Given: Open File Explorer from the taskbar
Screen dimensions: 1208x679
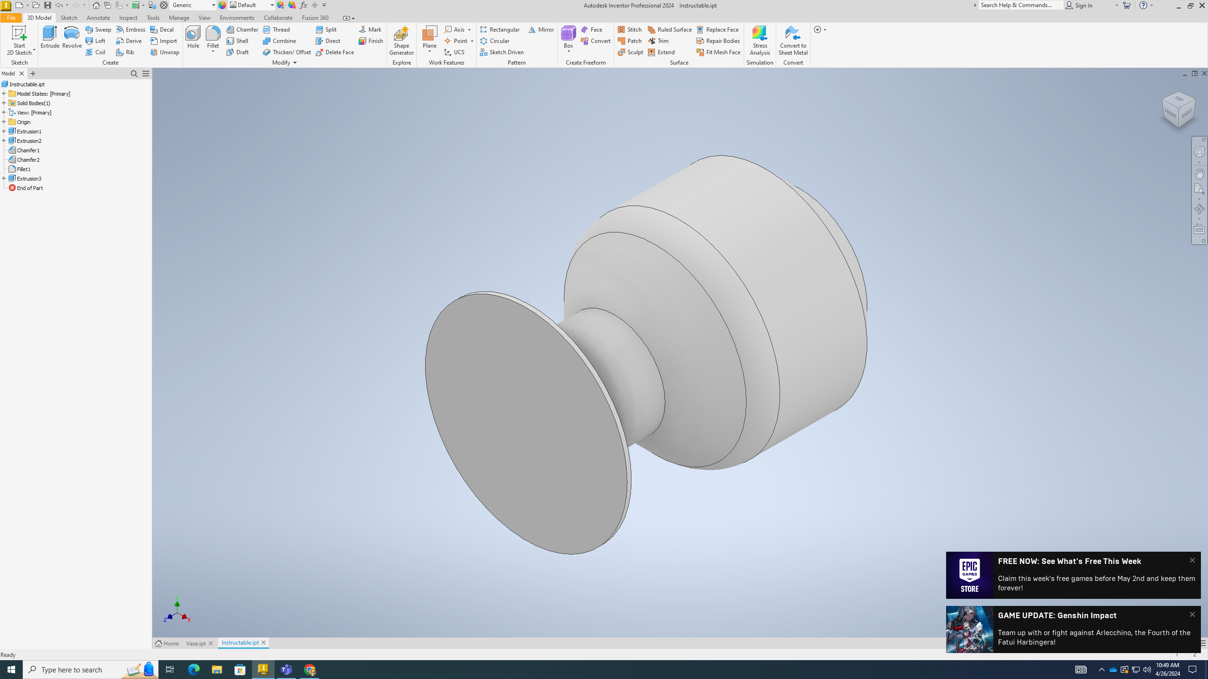Looking at the screenshot, I should tap(217, 670).
